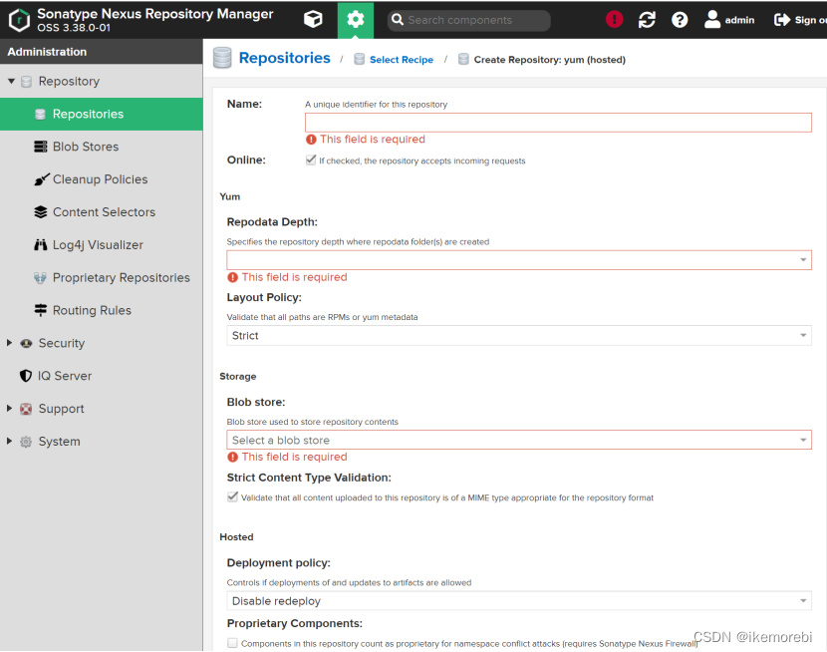
Task: Click the Support lifebuoy icon
Action: pos(26,409)
